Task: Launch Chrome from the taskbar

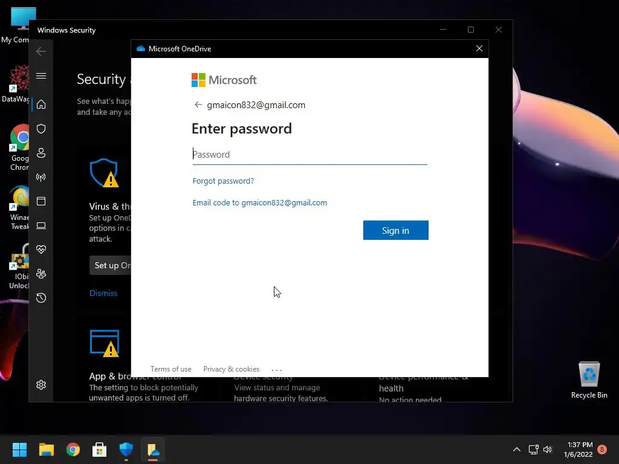Action: (x=73, y=449)
